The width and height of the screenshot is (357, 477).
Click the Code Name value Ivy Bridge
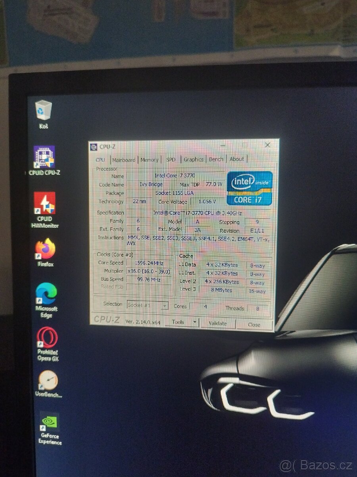151,184
